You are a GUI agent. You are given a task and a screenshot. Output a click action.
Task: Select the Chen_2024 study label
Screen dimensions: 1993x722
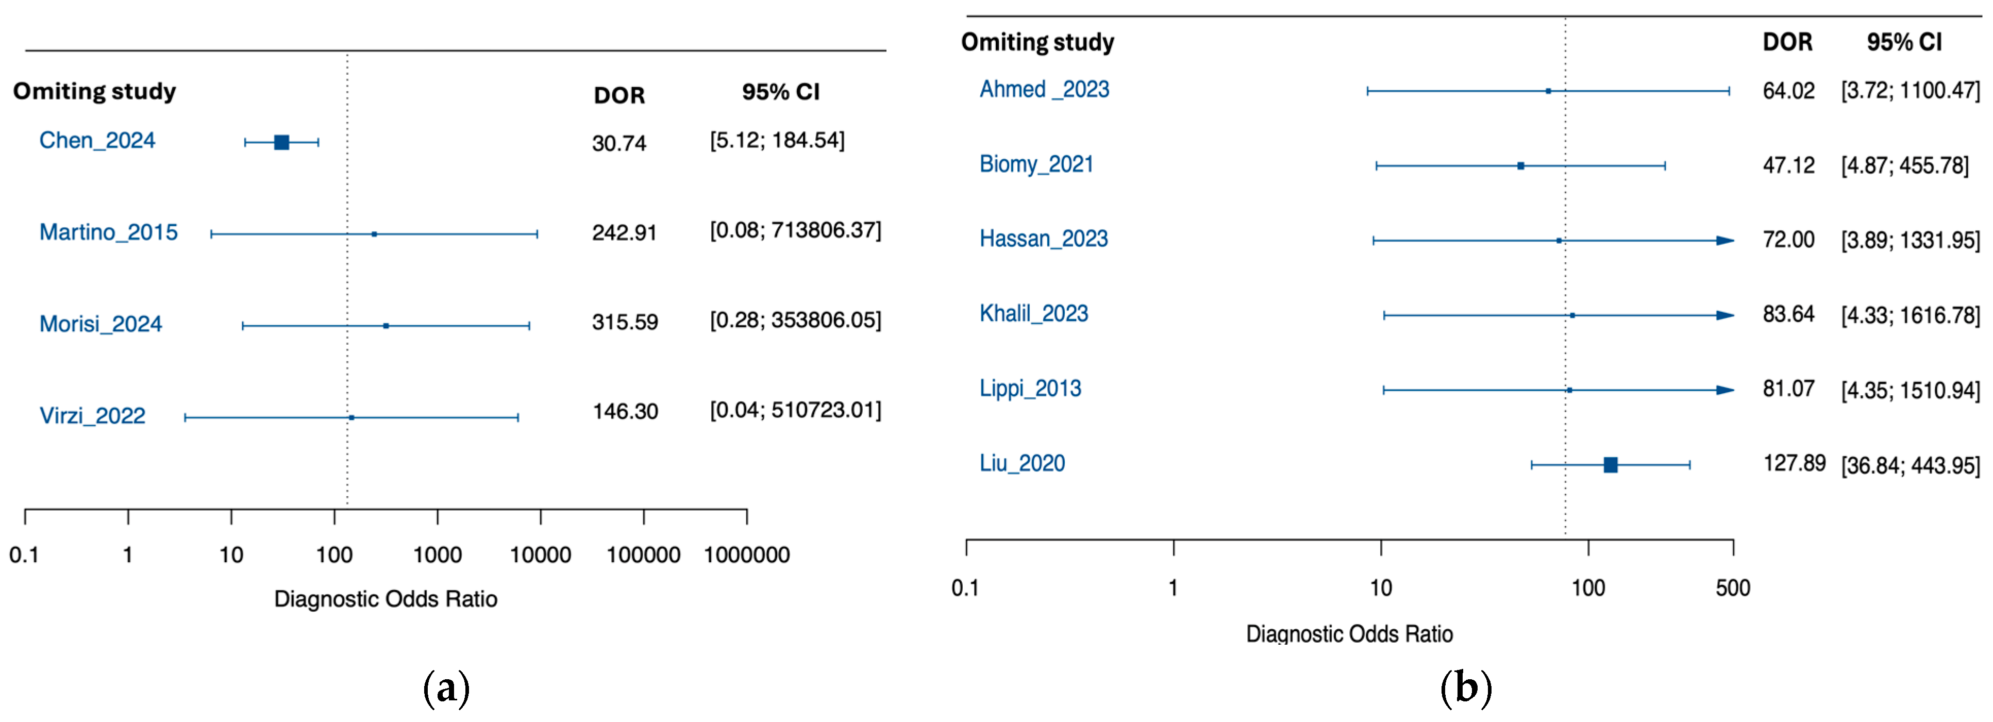pos(97,140)
